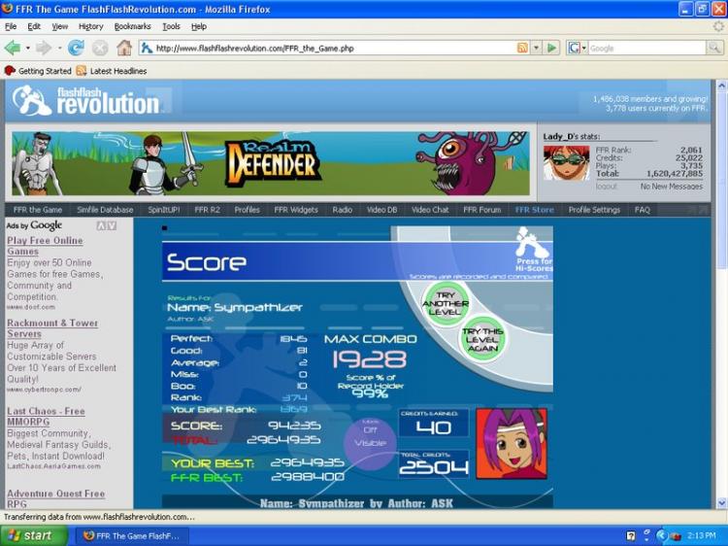Click the 2:13 PM taskbar clock
This screenshot has width=728, height=546.
click(701, 535)
